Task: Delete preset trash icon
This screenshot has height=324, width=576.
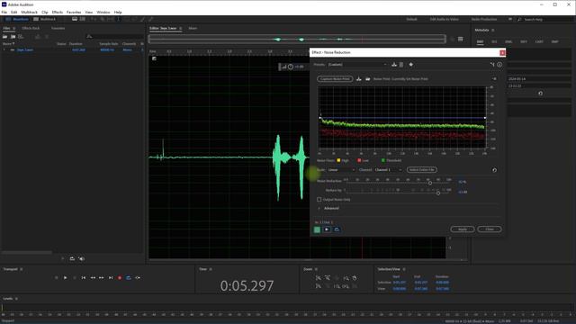Action: coord(401,65)
